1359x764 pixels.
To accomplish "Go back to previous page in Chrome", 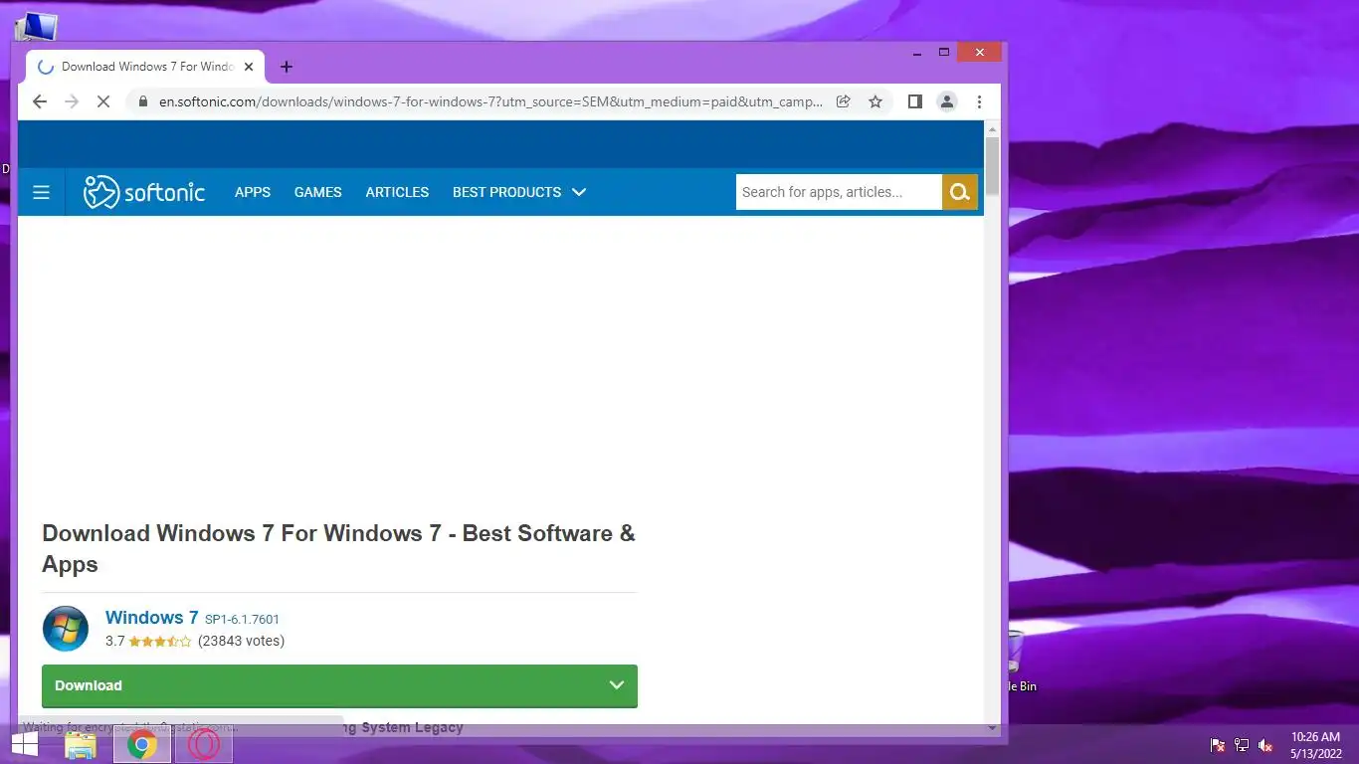I will pos(40,101).
